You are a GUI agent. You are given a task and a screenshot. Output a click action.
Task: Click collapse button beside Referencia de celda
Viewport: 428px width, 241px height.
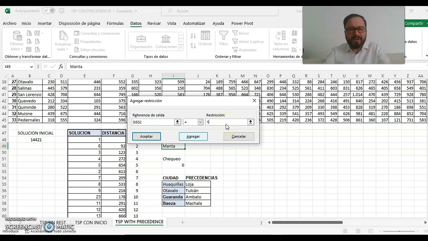pyautogui.click(x=178, y=122)
